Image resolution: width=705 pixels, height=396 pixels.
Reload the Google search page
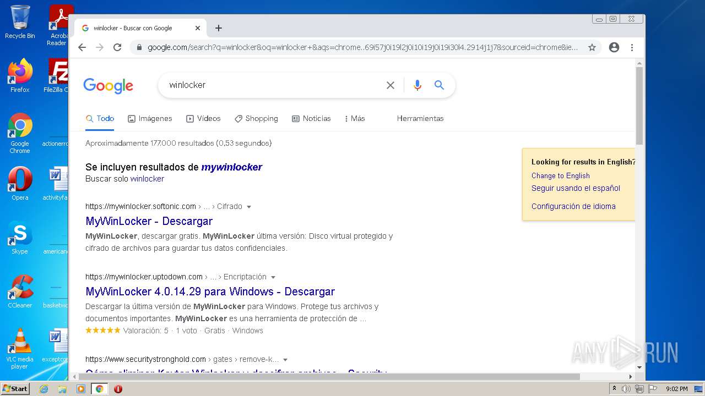pyautogui.click(x=117, y=47)
